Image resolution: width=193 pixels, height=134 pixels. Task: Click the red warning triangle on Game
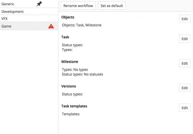click(x=51, y=26)
